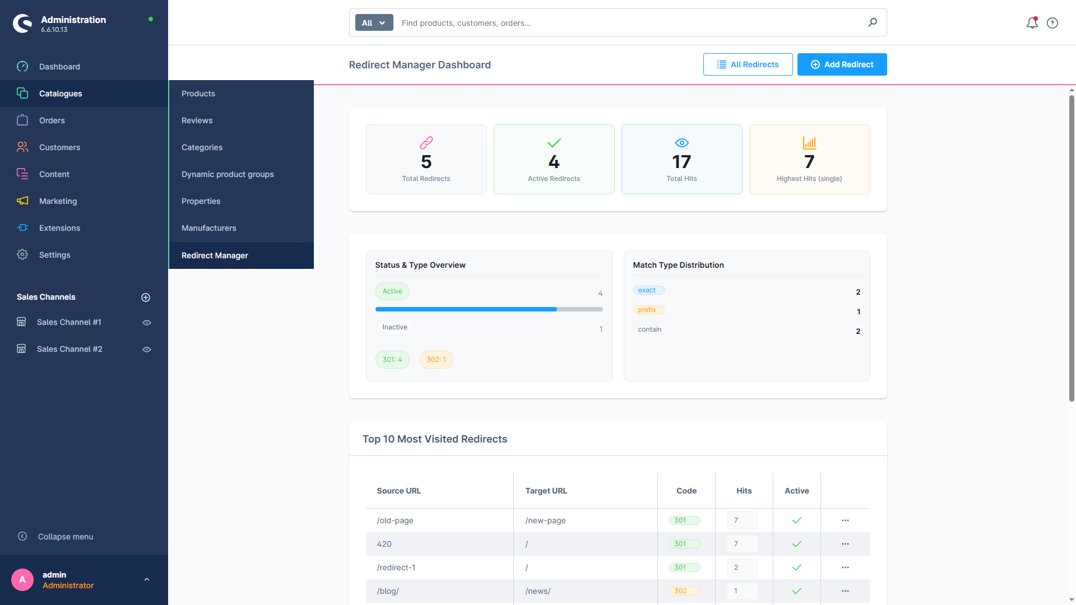Click the Active Redirects checkmark icon
1076x605 pixels.
(x=554, y=143)
